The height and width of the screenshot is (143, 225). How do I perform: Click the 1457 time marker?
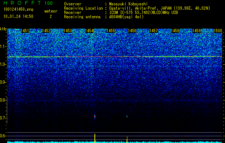153,31
